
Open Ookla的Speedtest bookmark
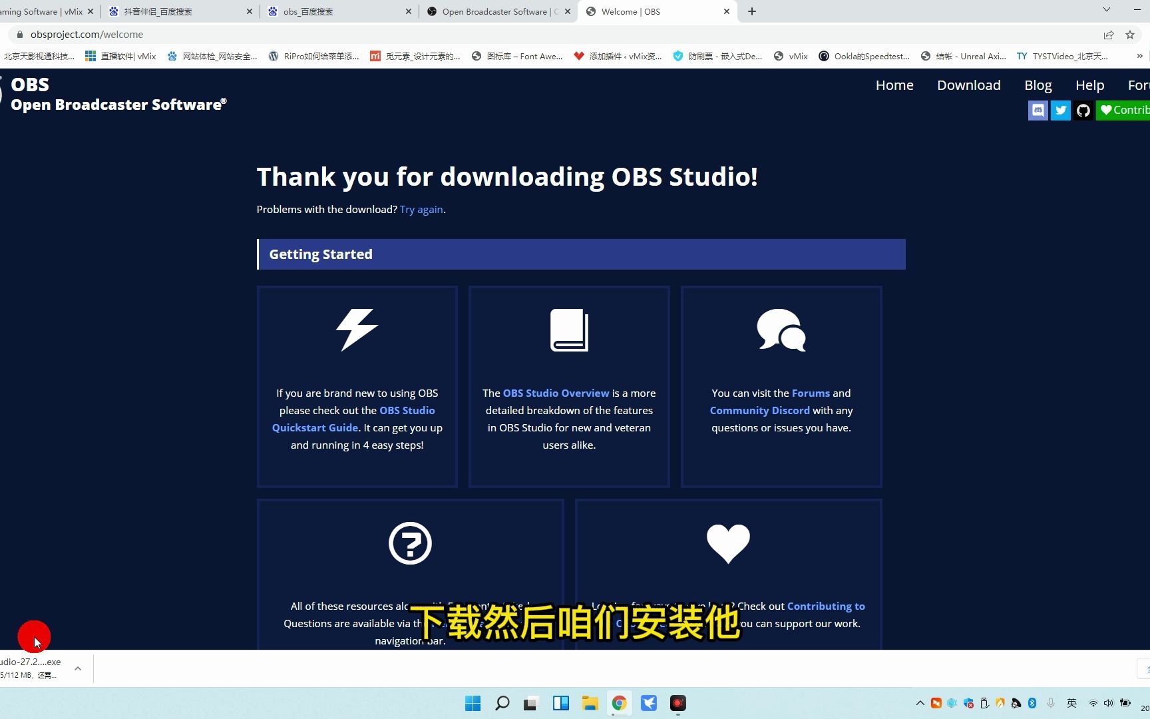[864, 57]
